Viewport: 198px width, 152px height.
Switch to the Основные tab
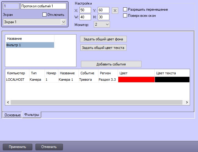[12, 115]
